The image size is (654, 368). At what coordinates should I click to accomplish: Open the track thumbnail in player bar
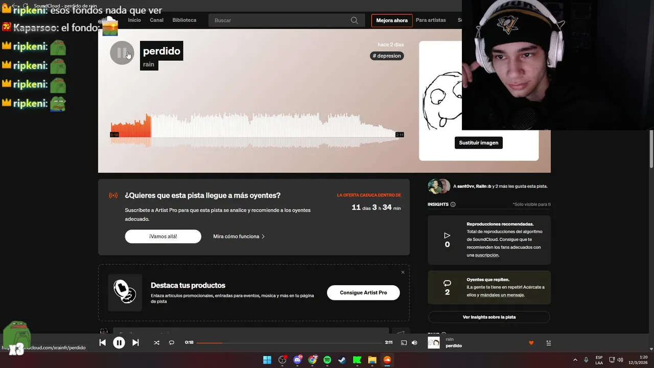click(x=433, y=342)
